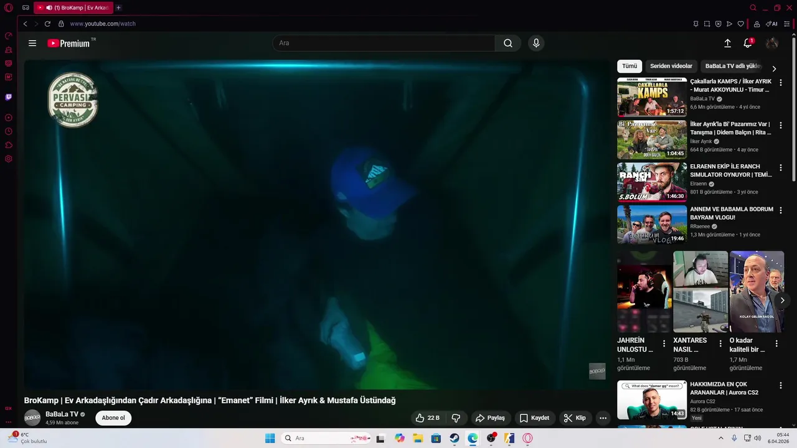Image resolution: width=797 pixels, height=448 pixels.
Task: Open history clock in Opera sidebar
Action: pos(9,131)
